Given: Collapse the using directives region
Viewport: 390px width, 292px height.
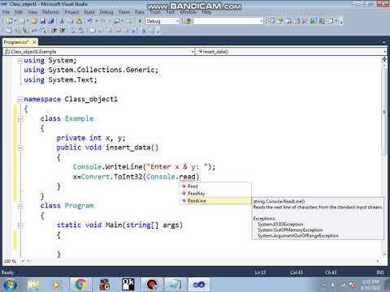Looking at the screenshot, I should [x=19, y=61].
